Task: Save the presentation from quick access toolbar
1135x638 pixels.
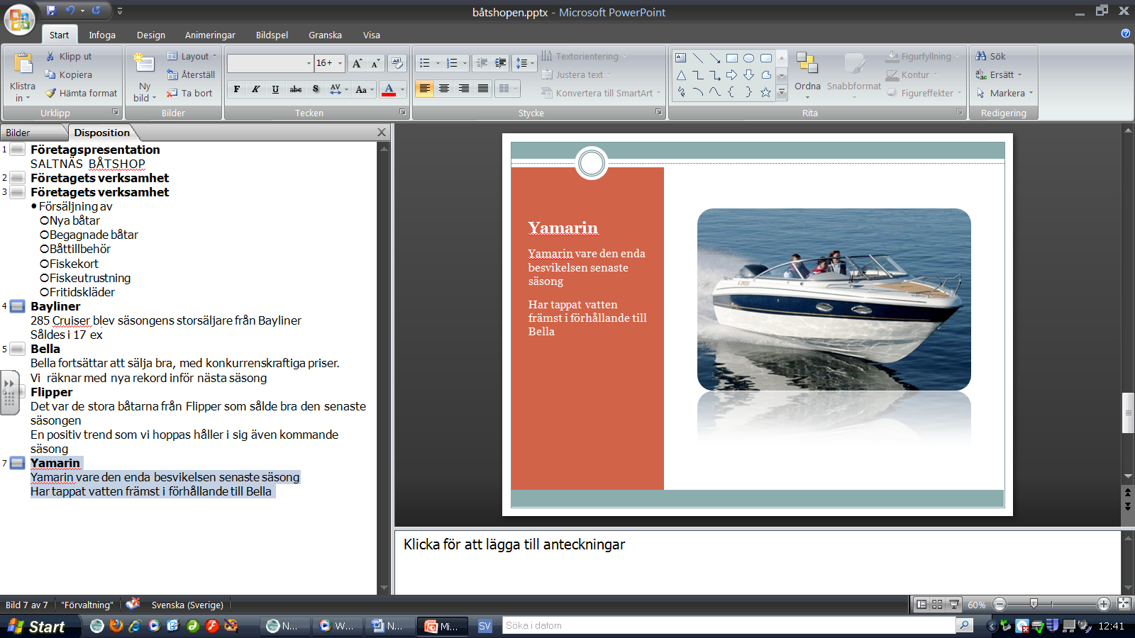Action: tap(51, 11)
